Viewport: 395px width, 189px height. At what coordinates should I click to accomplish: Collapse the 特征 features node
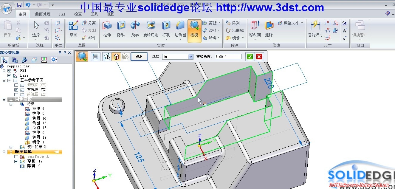(11, 104)
